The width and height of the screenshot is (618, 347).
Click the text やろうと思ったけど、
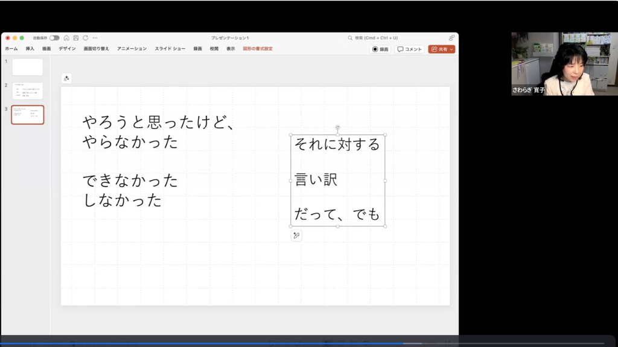(x=159, y=122)
